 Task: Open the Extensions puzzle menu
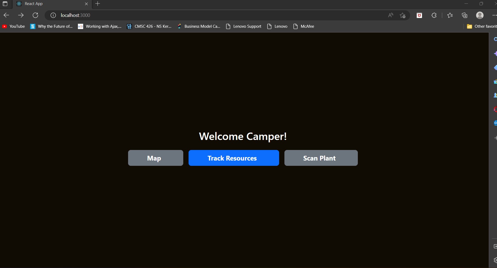point(434,15)
